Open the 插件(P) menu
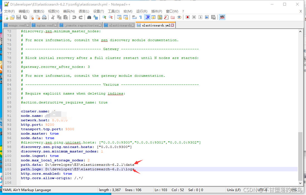This screenshot has width=306, height=195. [x=157, y=11]
